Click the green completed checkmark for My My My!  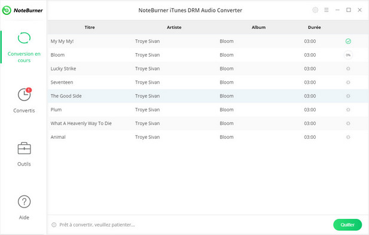(x=348, y=41)
